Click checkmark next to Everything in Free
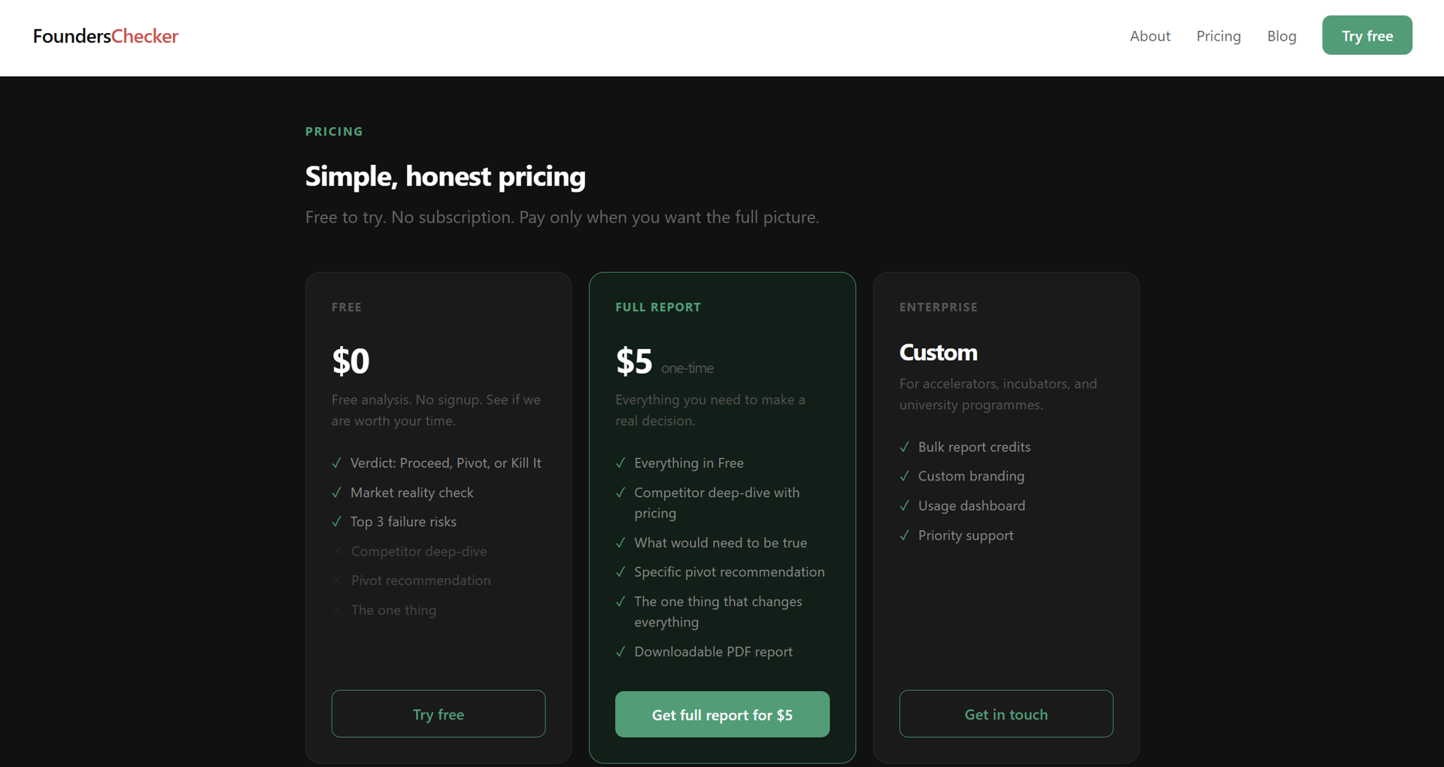The width and height of the screenshot is (1444, 767). [x=620, y=463]
